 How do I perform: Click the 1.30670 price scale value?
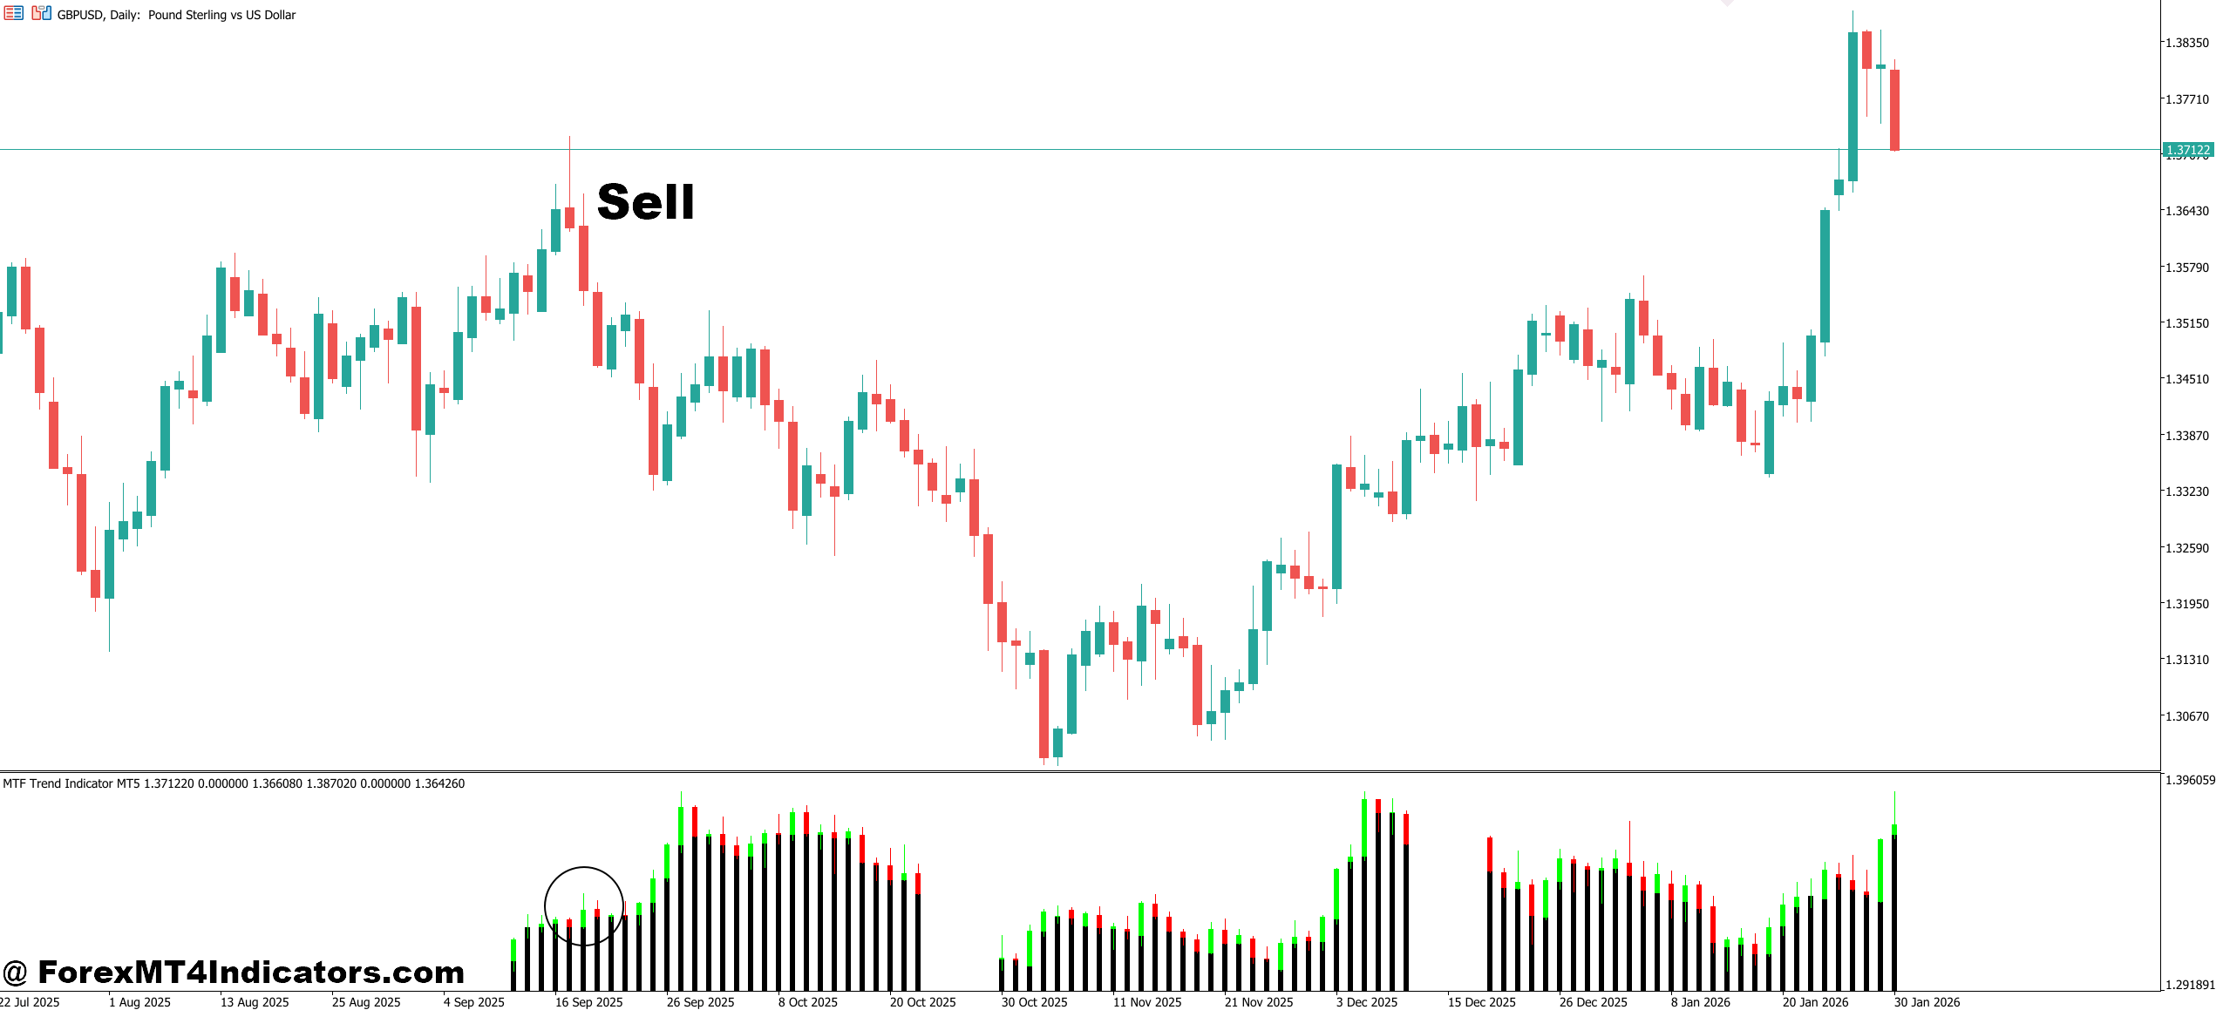[2187, 716]
